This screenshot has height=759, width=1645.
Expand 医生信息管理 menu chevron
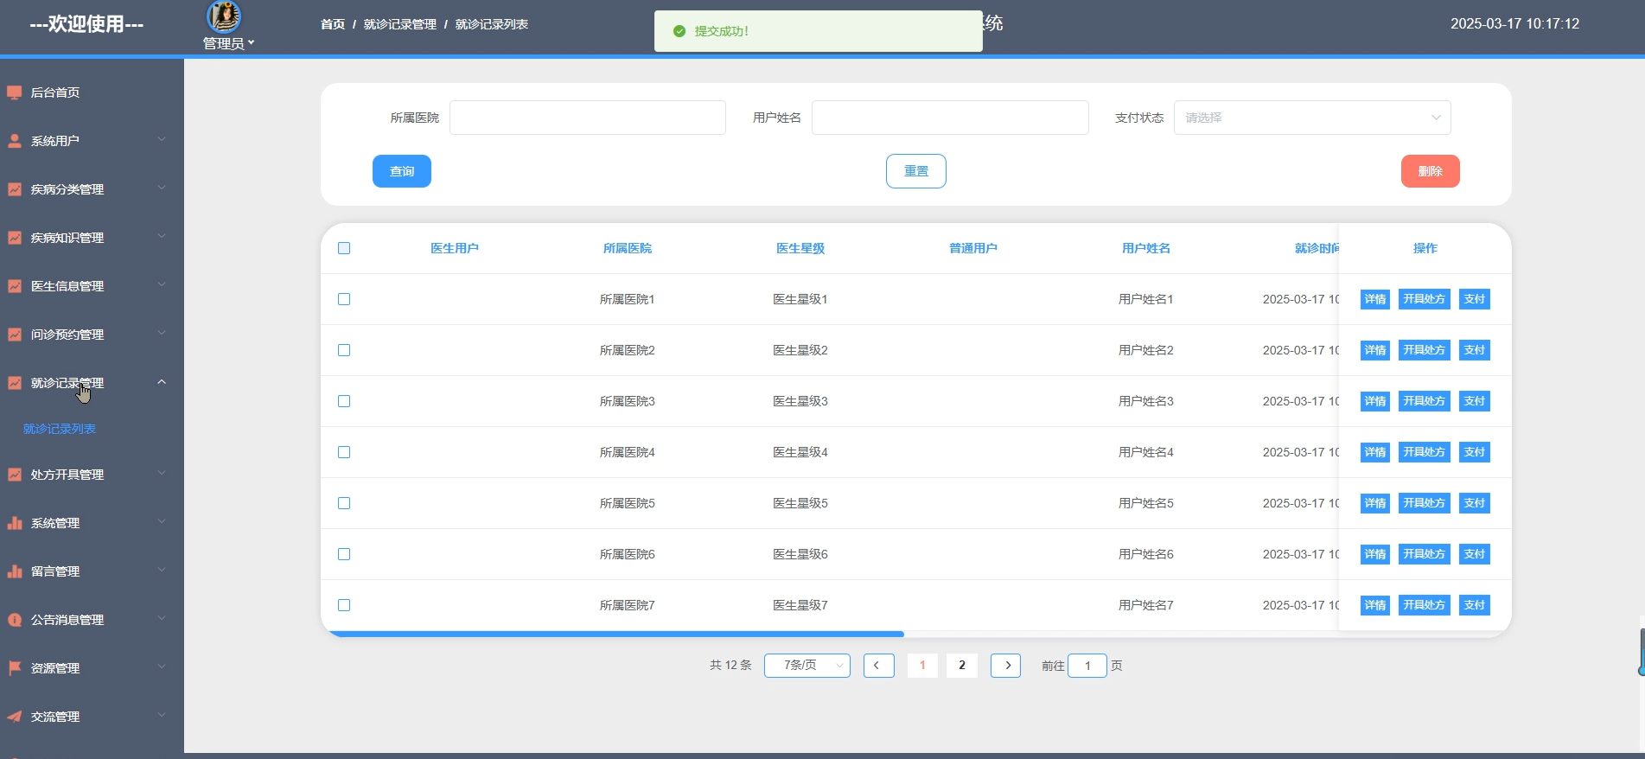(162, 284)
